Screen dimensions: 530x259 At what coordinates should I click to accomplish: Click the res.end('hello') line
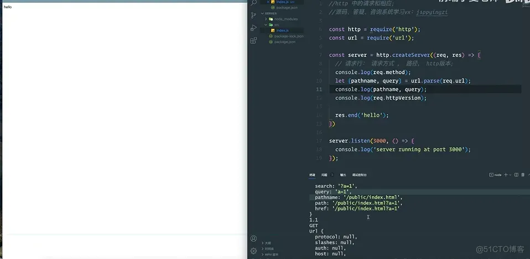click(x=362, y=115)
